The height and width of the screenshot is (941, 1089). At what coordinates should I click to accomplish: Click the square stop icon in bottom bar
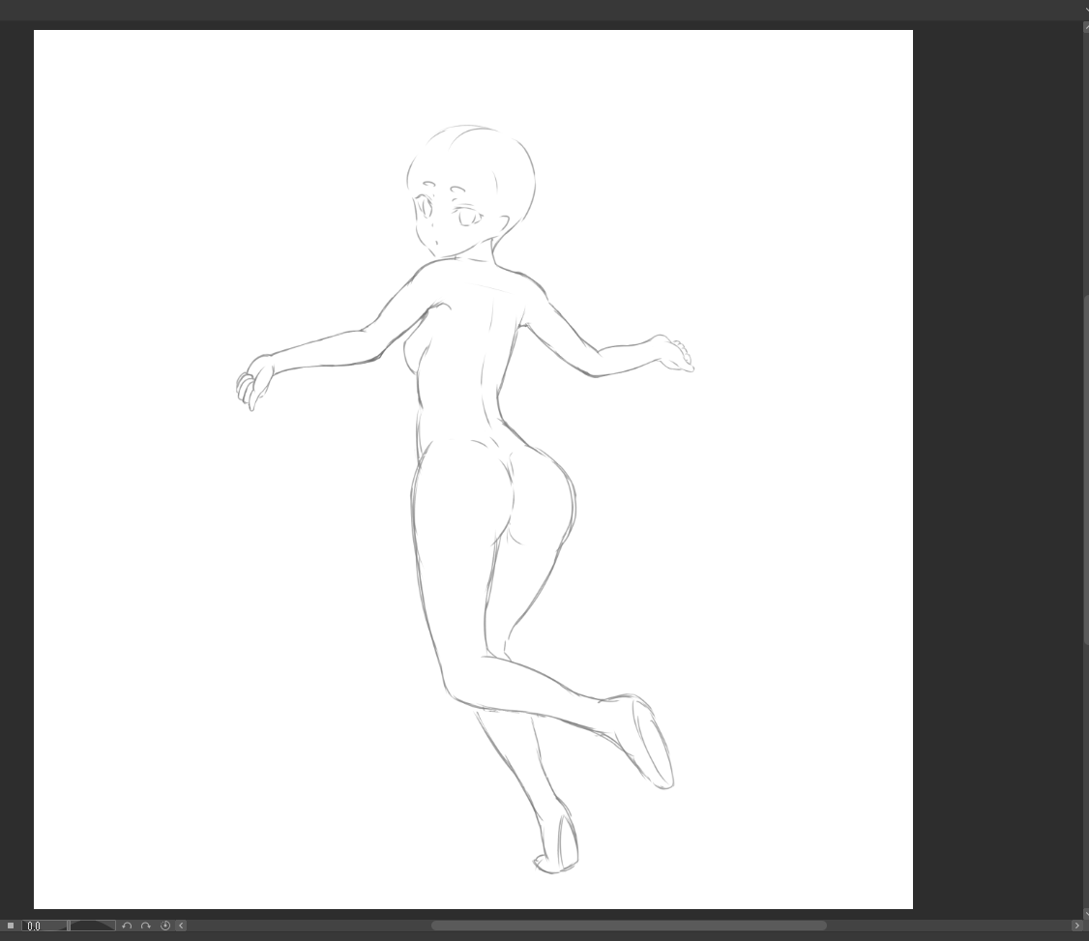pos(11,926)
